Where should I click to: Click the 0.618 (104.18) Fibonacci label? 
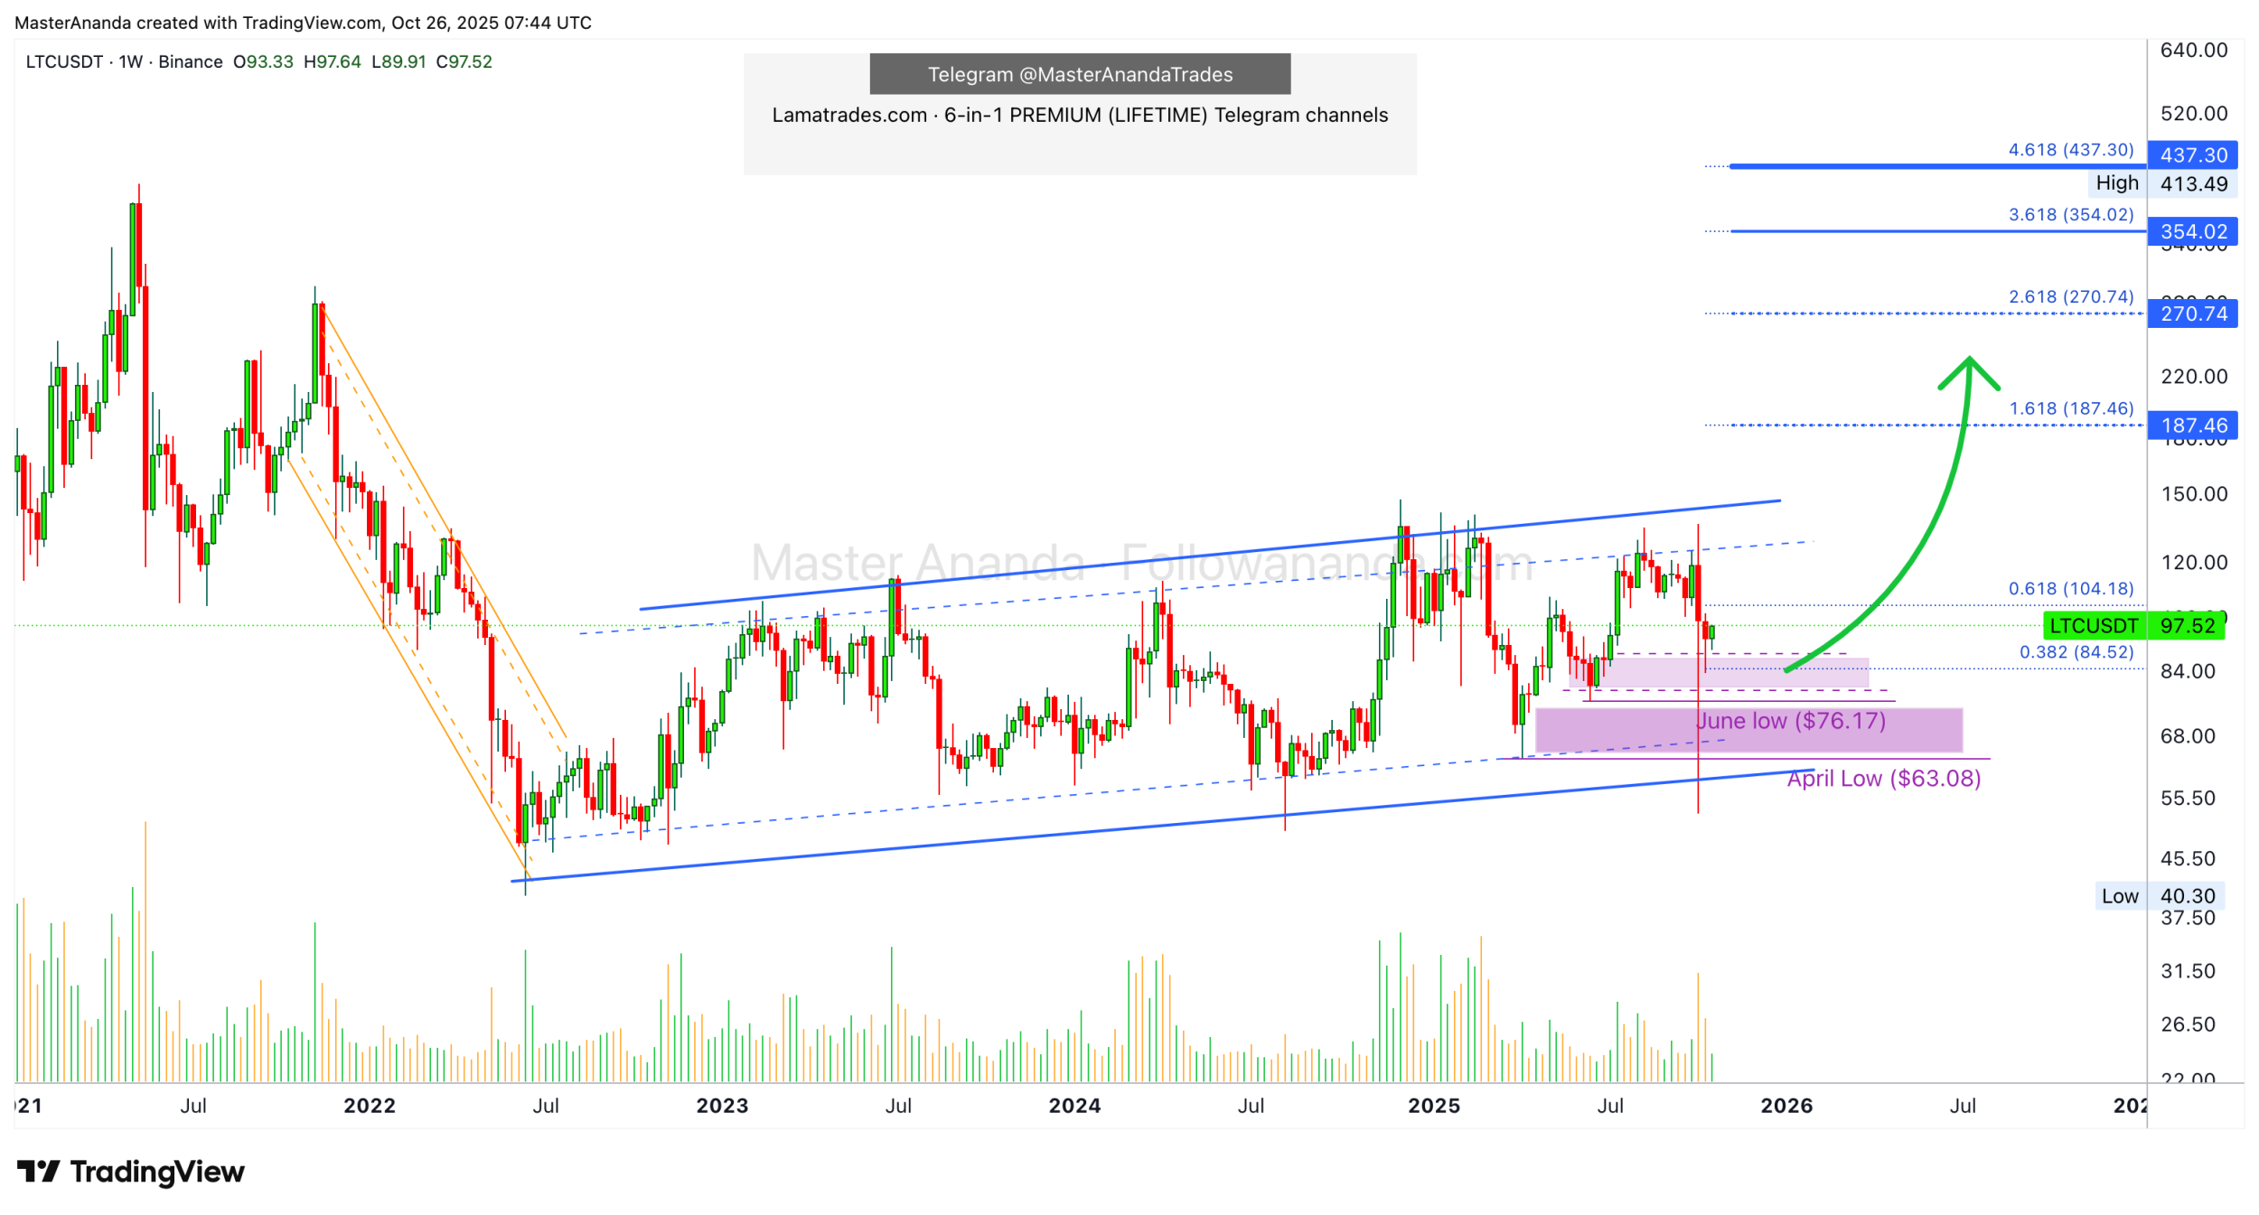(x=2070, y=589)
